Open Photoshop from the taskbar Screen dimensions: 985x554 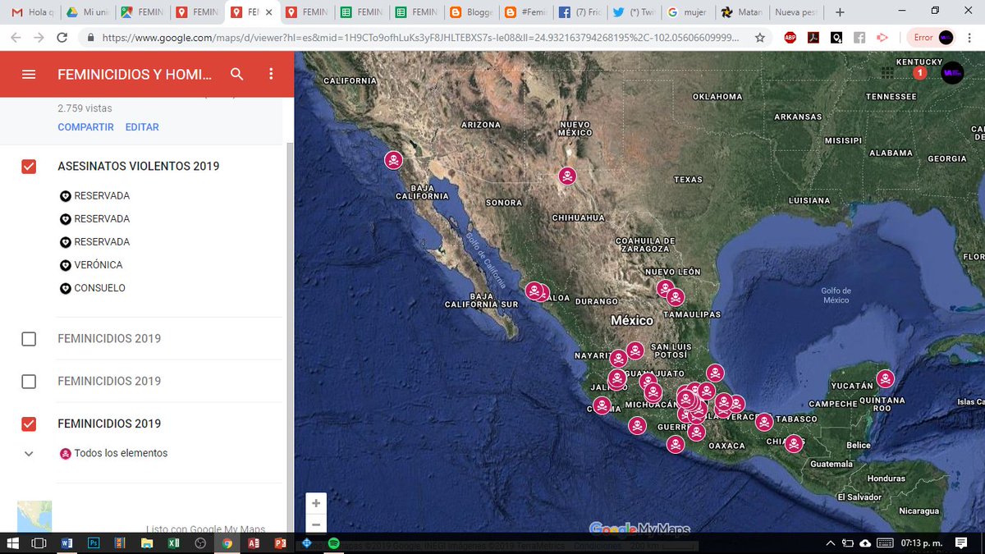94,543
